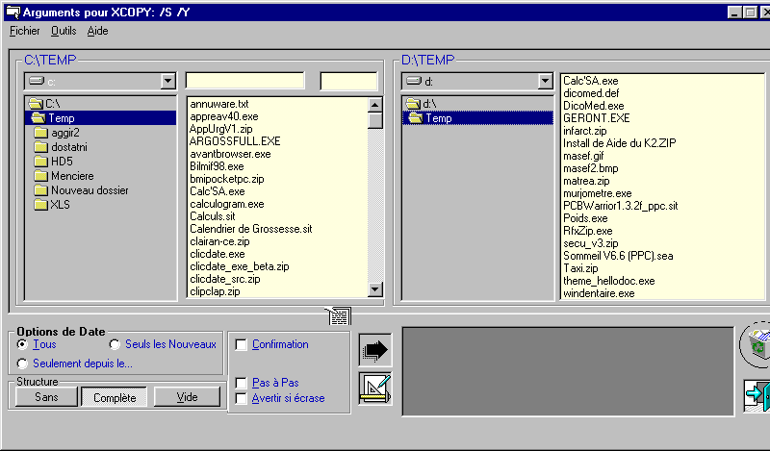Select calculogram.exe file
770x451 pixels.
tap(227, 204)
